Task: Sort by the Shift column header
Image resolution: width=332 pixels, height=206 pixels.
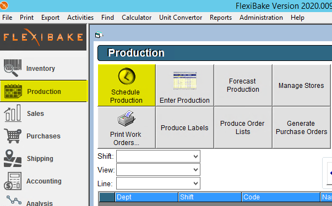Action: click(x=210, y=197)
